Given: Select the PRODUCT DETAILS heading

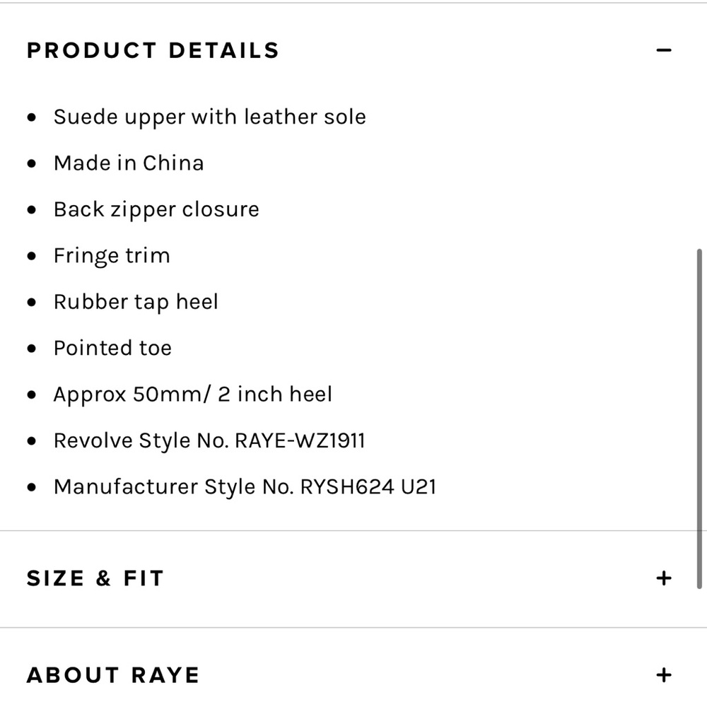Looking at the screenshot, I should (x=153, y=49).
